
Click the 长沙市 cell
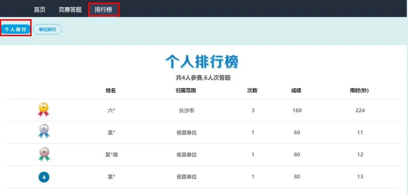tap(187, 111)
